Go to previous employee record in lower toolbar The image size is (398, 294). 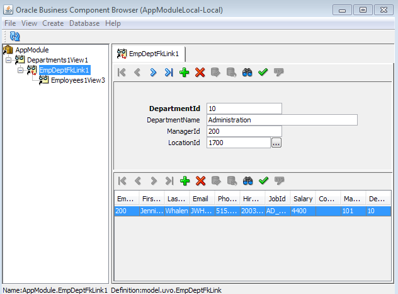click(138, 181)
